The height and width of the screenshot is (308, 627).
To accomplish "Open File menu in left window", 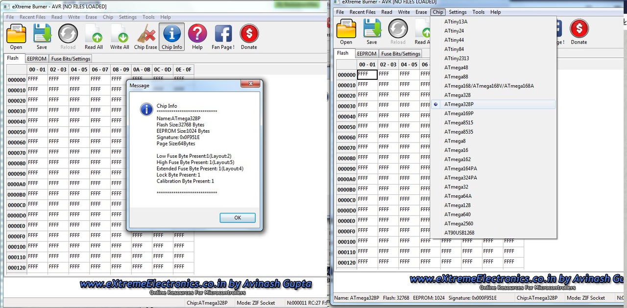I will tap(10, 17).
